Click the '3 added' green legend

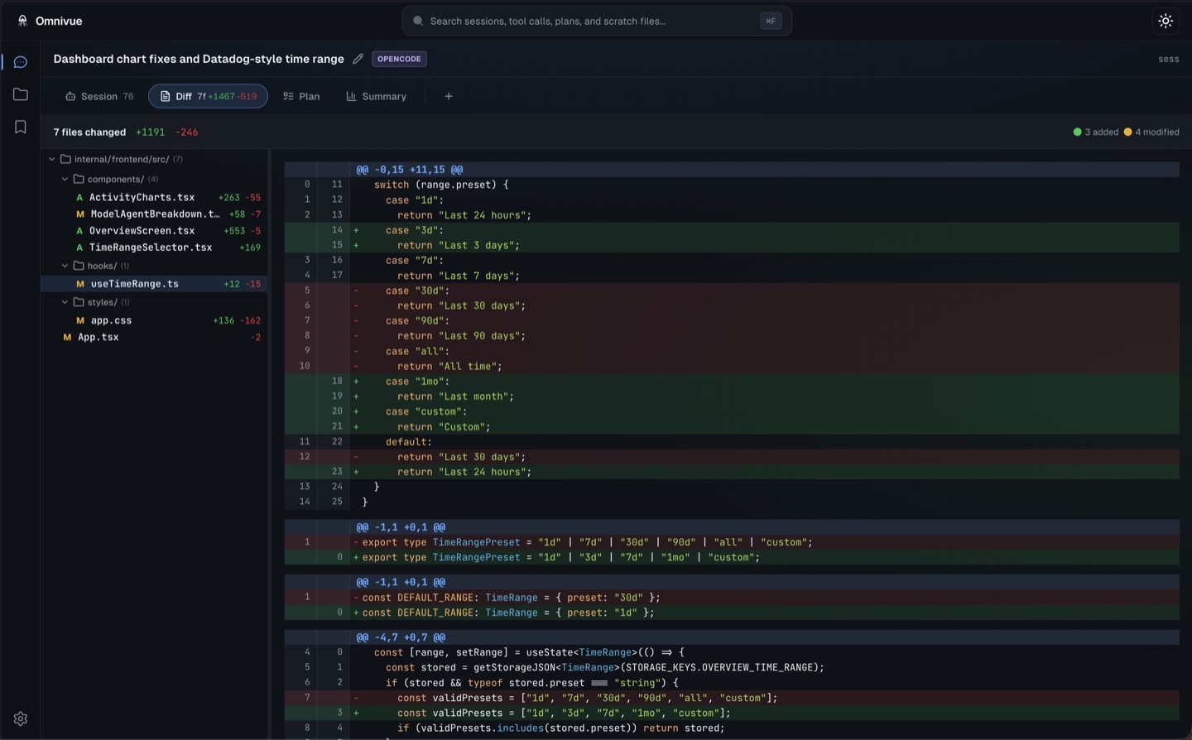(1096, 132)
